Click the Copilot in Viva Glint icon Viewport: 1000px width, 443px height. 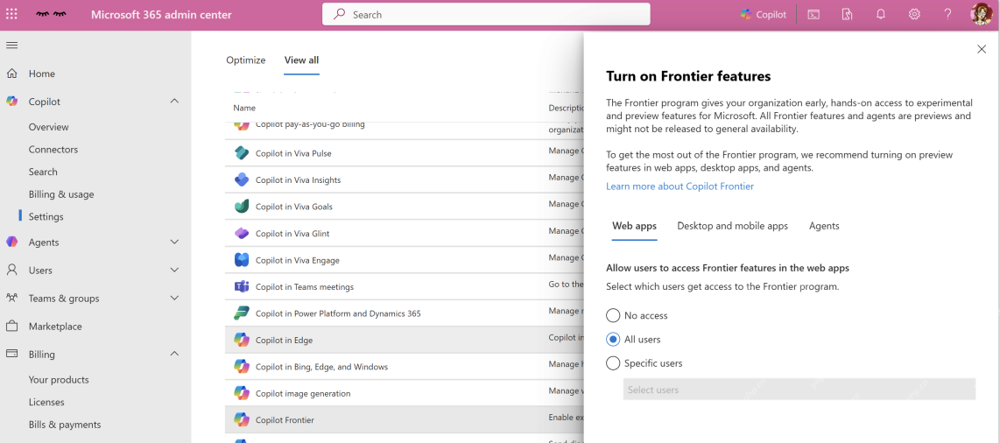pos(242,233)
